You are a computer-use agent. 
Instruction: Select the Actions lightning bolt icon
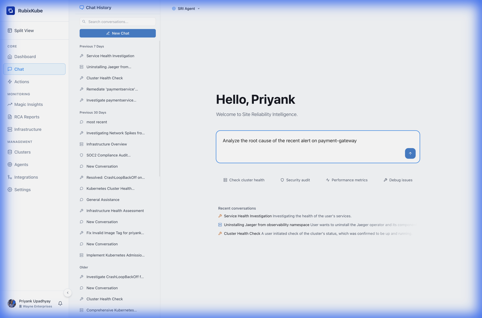10,81
